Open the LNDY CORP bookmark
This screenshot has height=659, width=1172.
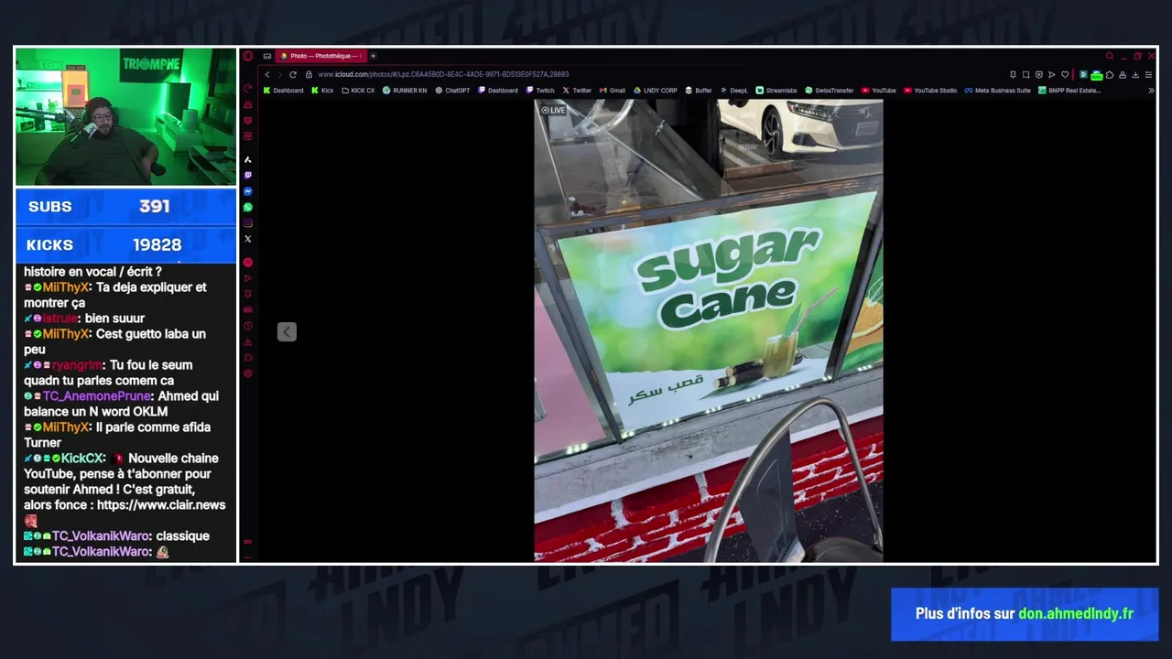pyautogui.click(x=656, y=91)
